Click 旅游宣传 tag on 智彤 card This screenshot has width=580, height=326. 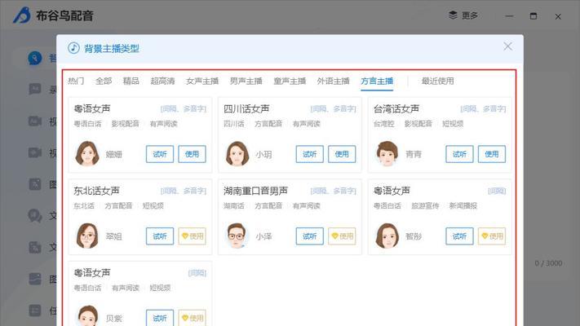click(425, 205)
